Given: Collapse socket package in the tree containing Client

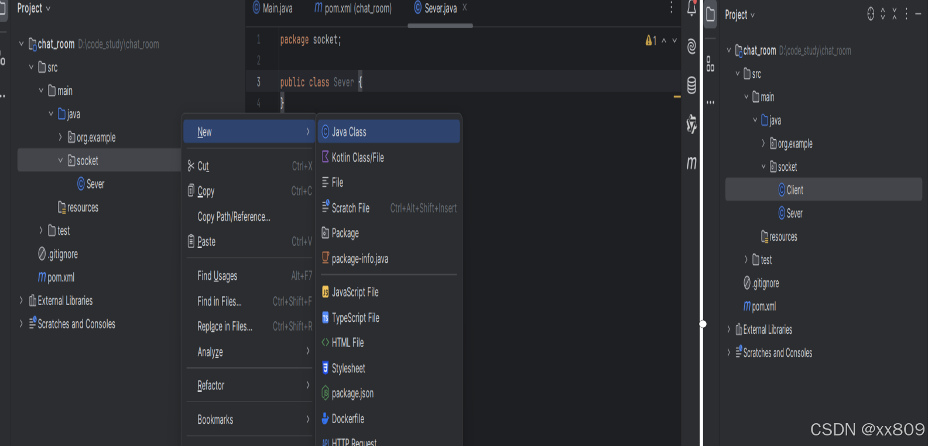Looking at the screenshot, I should coord(763,167).
